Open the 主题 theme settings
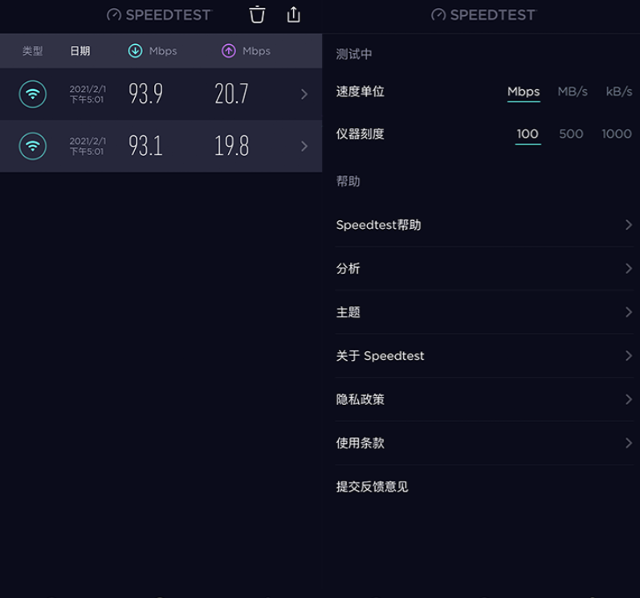Screen dimensions: 640x598 [484, 313]
